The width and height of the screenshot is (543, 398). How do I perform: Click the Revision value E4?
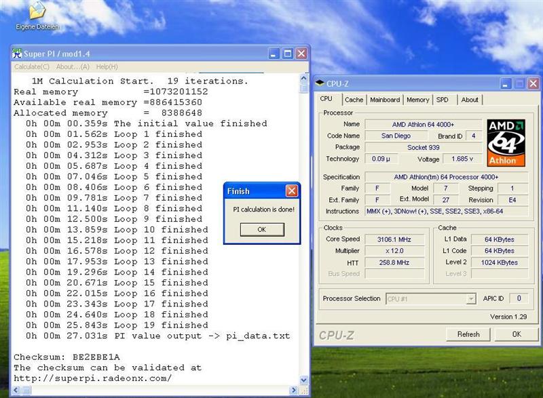(512, 200)
